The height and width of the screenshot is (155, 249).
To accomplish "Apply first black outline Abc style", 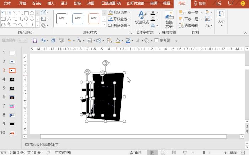I will click(x=62, y=19).
